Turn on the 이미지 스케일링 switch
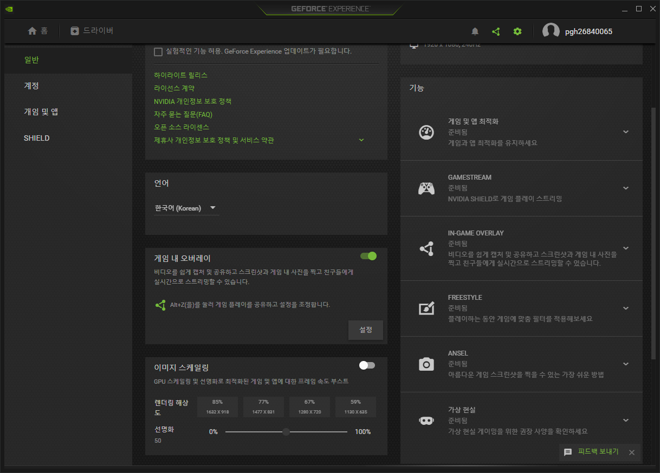 pos(367,366)
